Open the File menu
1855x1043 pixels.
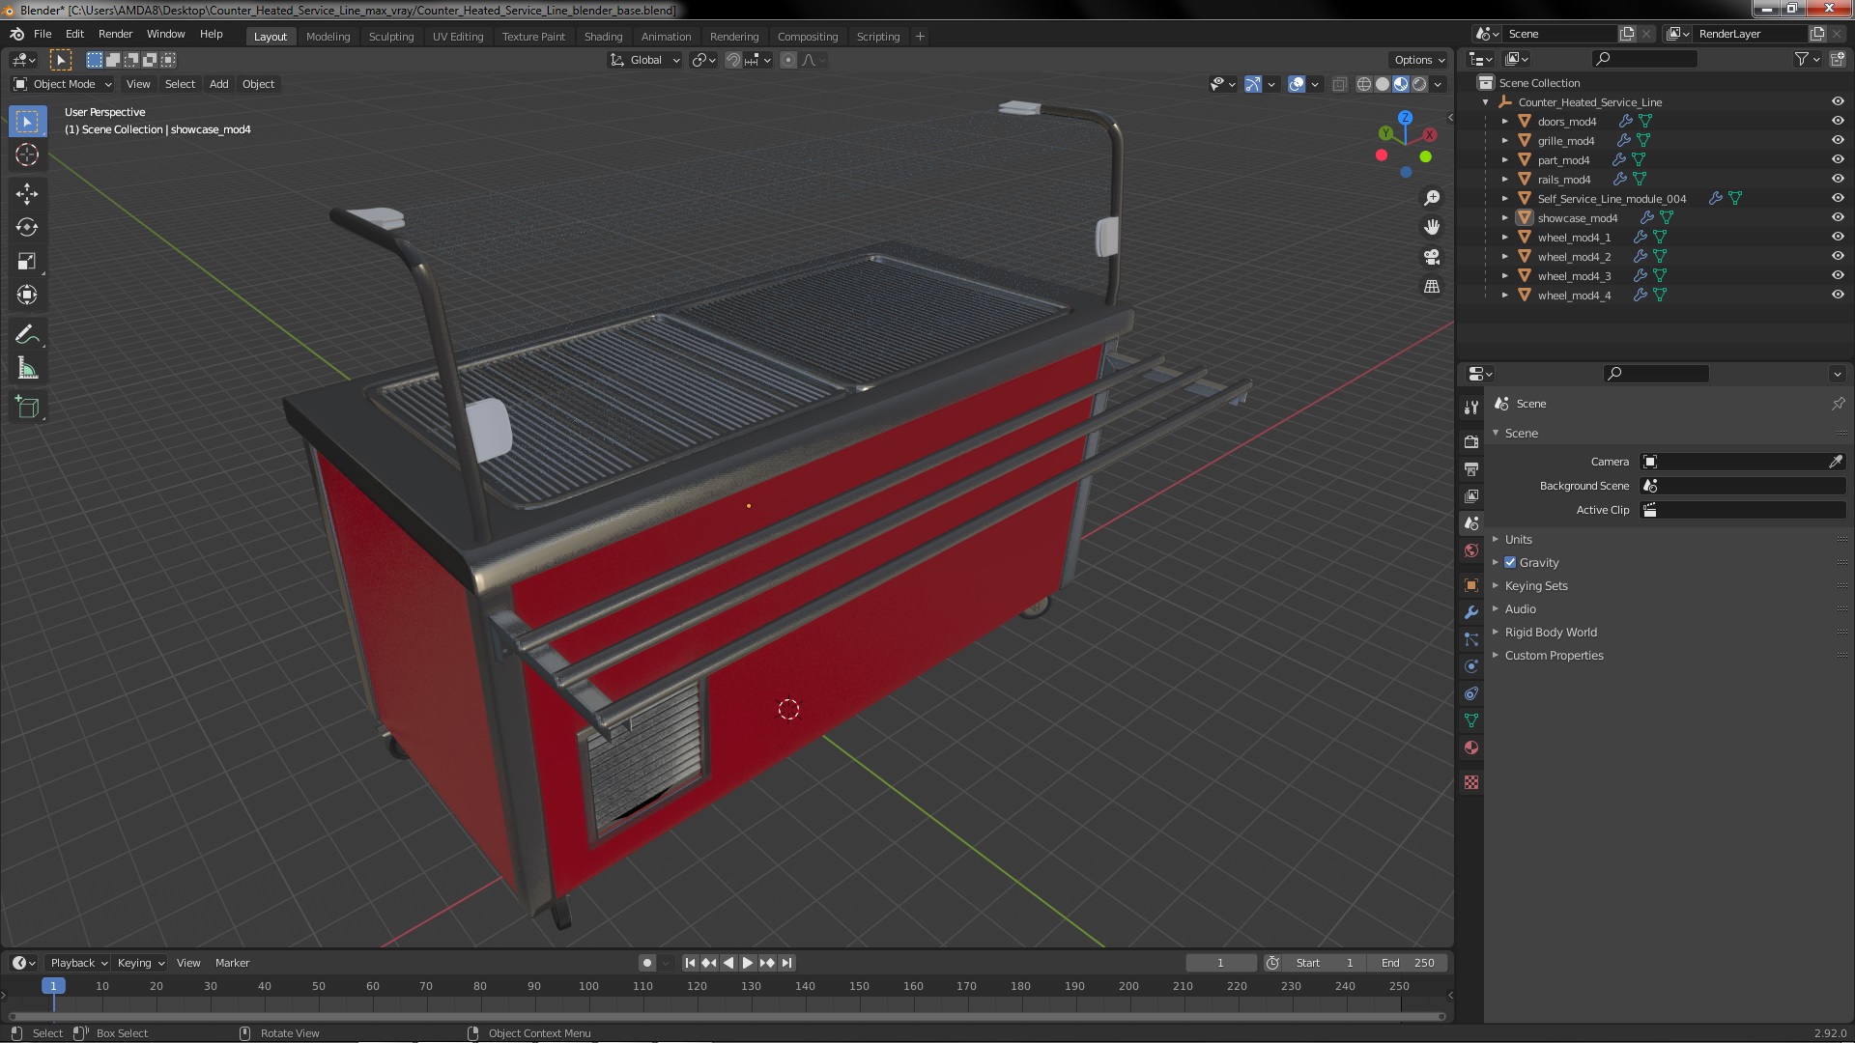coord(43,34)
